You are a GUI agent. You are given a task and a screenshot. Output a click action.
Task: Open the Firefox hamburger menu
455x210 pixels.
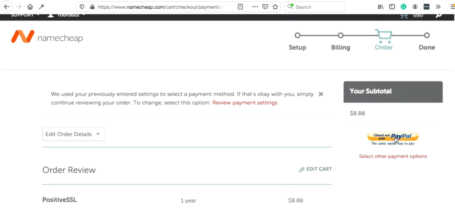pyautogui.click(x=452, y=7)
